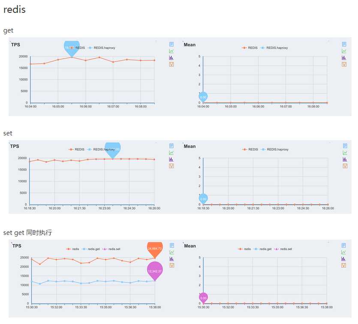
Task: Click the Mean title in the set section
Action: point(190,146)
